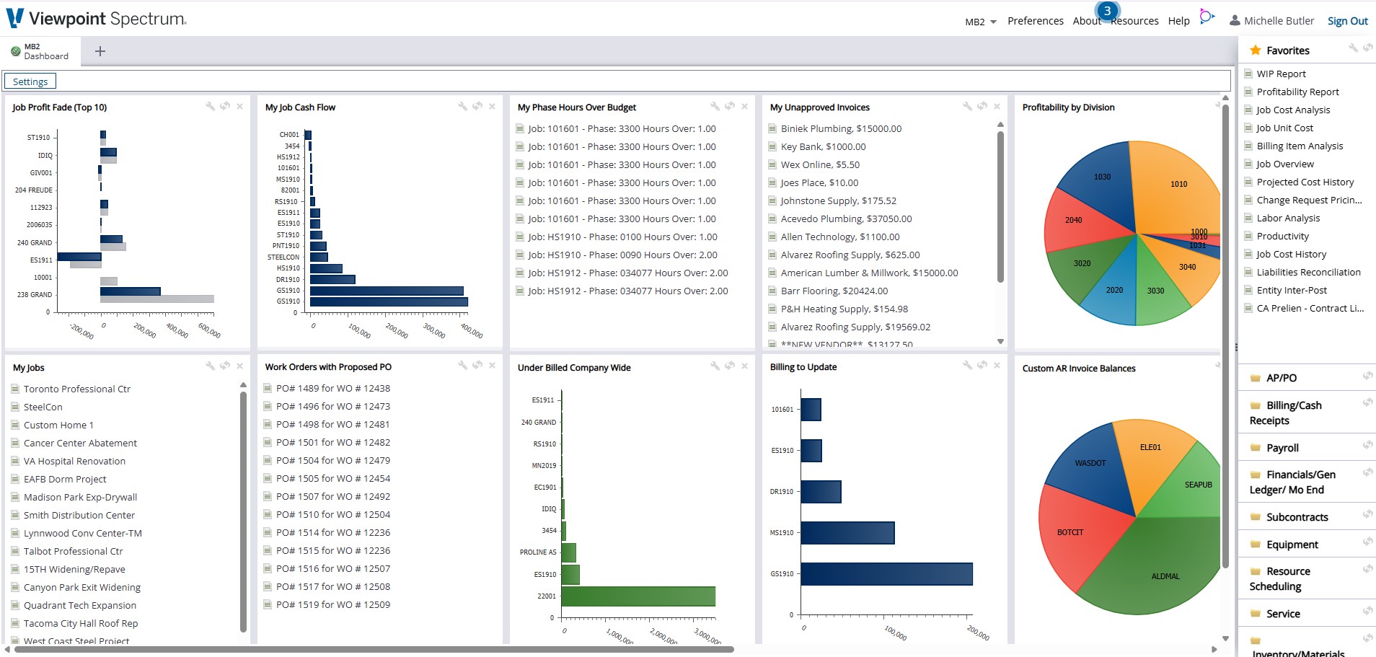Open the MB2 company dropdown

click(980, 22)
